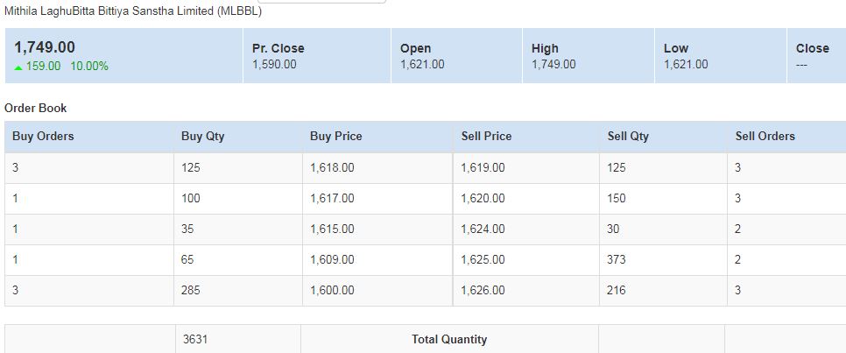
Task: Select the Open price cell 1,621.00
Action: [x=422, y=64]
